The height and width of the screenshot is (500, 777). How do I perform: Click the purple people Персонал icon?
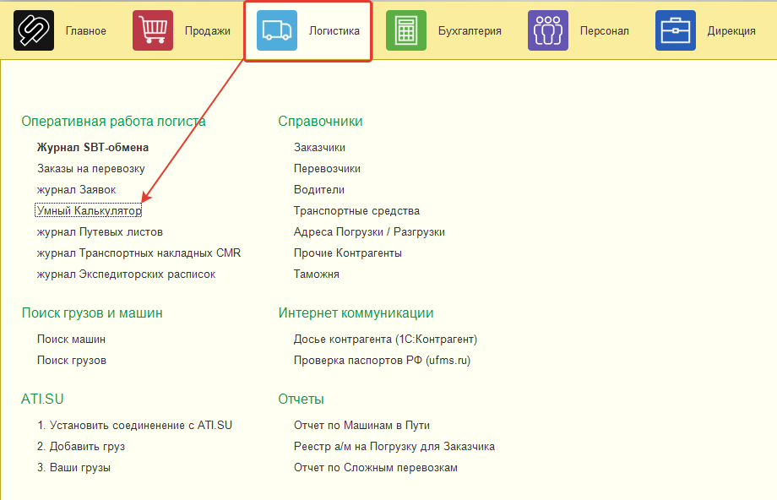pos(547,30)
